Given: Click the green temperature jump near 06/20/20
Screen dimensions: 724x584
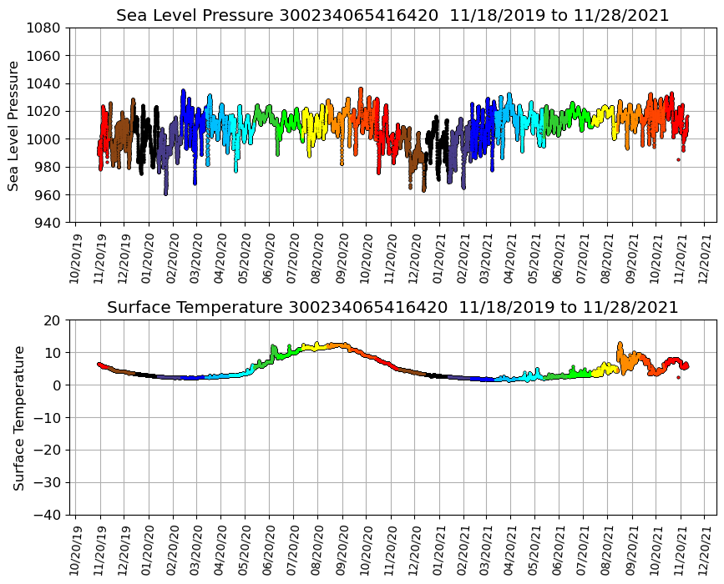Looking at the screenshot, I should (273, 347).
